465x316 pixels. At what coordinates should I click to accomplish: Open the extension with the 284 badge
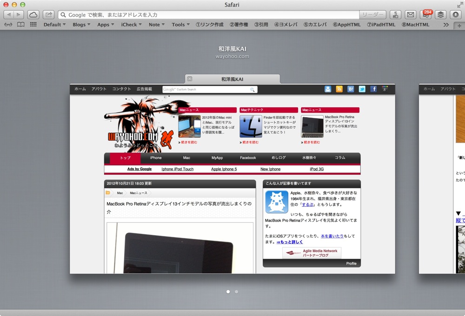point(426,14)
